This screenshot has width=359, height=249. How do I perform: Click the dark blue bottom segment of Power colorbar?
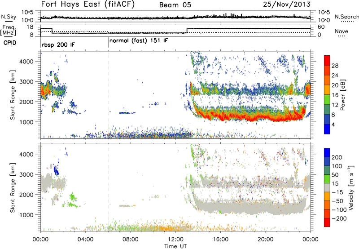pyautogui.click(x=327, y=129)
